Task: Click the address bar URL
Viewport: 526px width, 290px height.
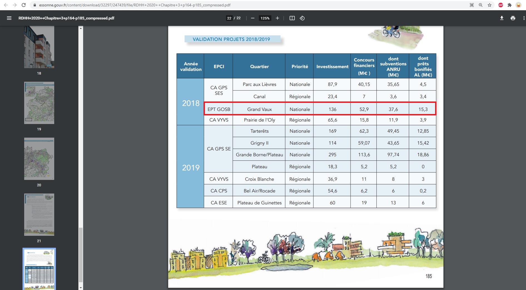Action: pos(135,5)
